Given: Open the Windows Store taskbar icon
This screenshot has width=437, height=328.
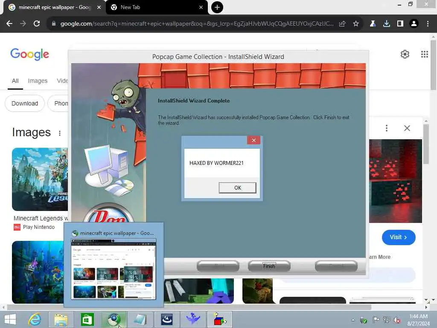Looking at the screenshot, I should 87,319.
